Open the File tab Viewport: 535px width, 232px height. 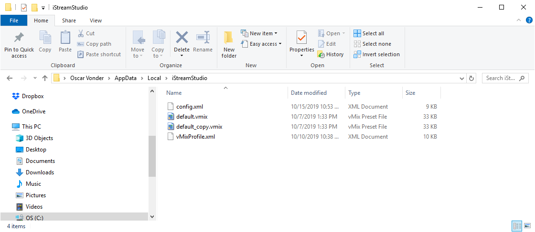point(14,20)
